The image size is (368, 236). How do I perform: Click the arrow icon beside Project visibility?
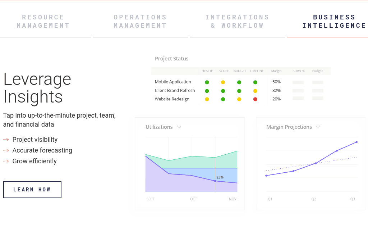pos(6,140)
